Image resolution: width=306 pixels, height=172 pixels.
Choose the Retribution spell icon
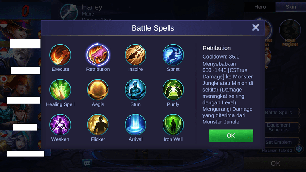click(98, 55)
